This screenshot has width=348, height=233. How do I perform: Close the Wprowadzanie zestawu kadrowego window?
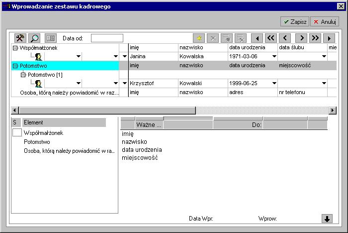click(341, 6)
